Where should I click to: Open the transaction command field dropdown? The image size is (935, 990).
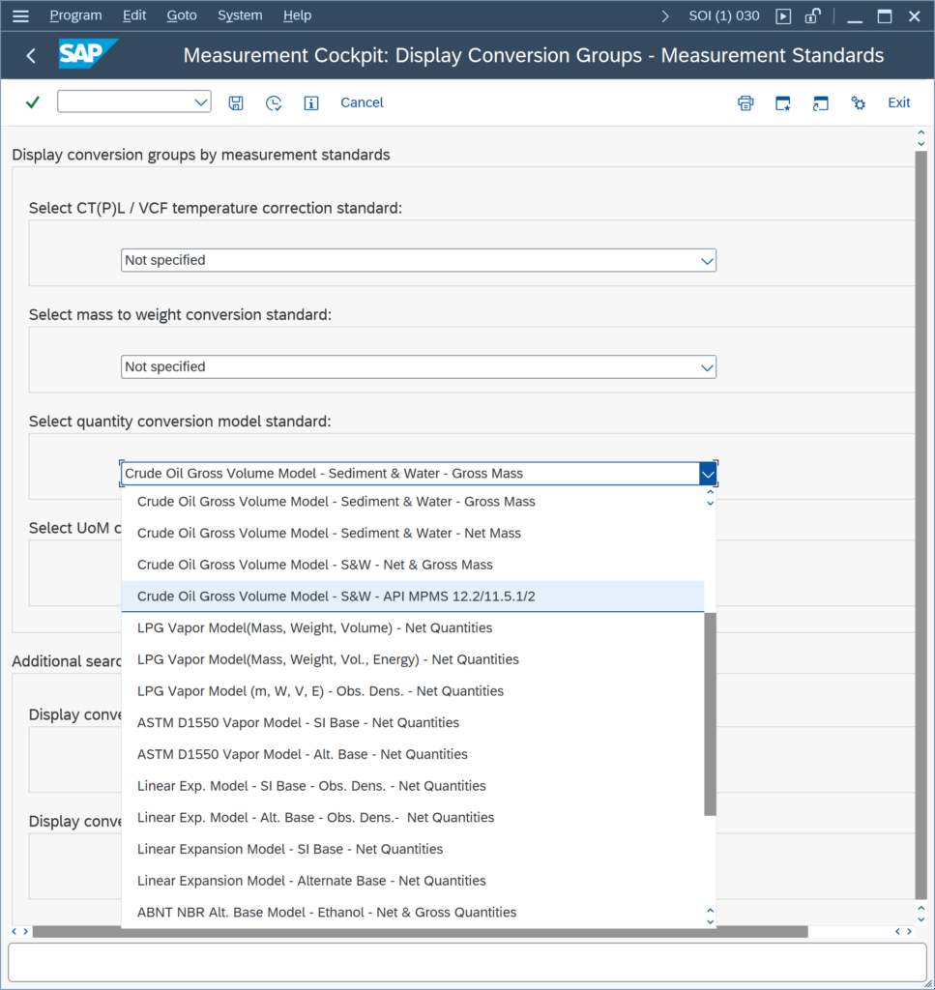click(201, 102)
